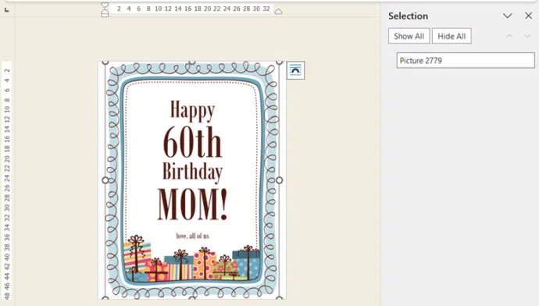Click the Right Indent marker on ruler
The height and width of the screenshot is (306, 539).
tap(278, 12)
